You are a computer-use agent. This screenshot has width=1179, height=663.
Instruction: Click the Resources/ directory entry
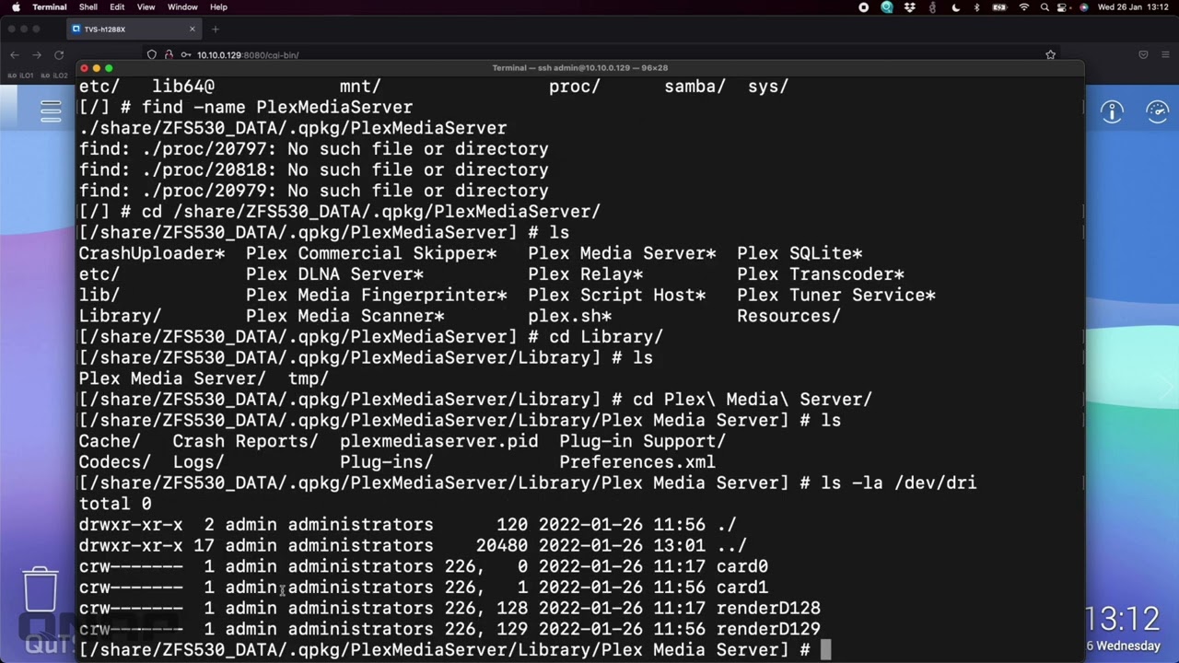[789, 316]
